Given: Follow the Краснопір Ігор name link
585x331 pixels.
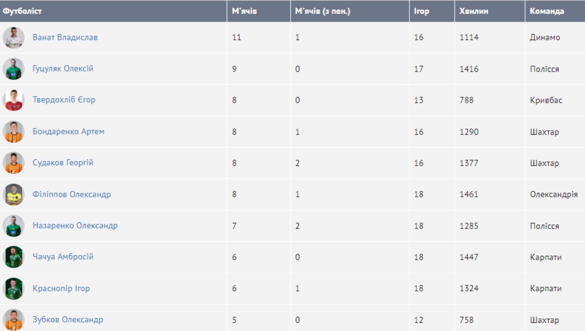Looking at the screenshot, I should pos(61,288).
